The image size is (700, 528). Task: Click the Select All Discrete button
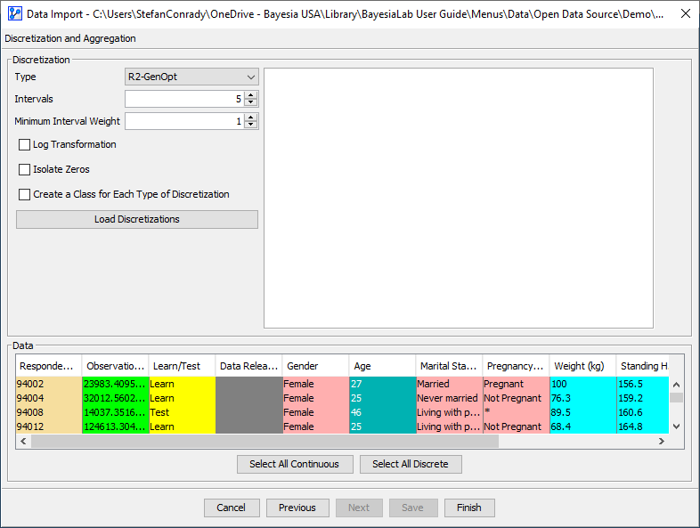coord(411,464)
